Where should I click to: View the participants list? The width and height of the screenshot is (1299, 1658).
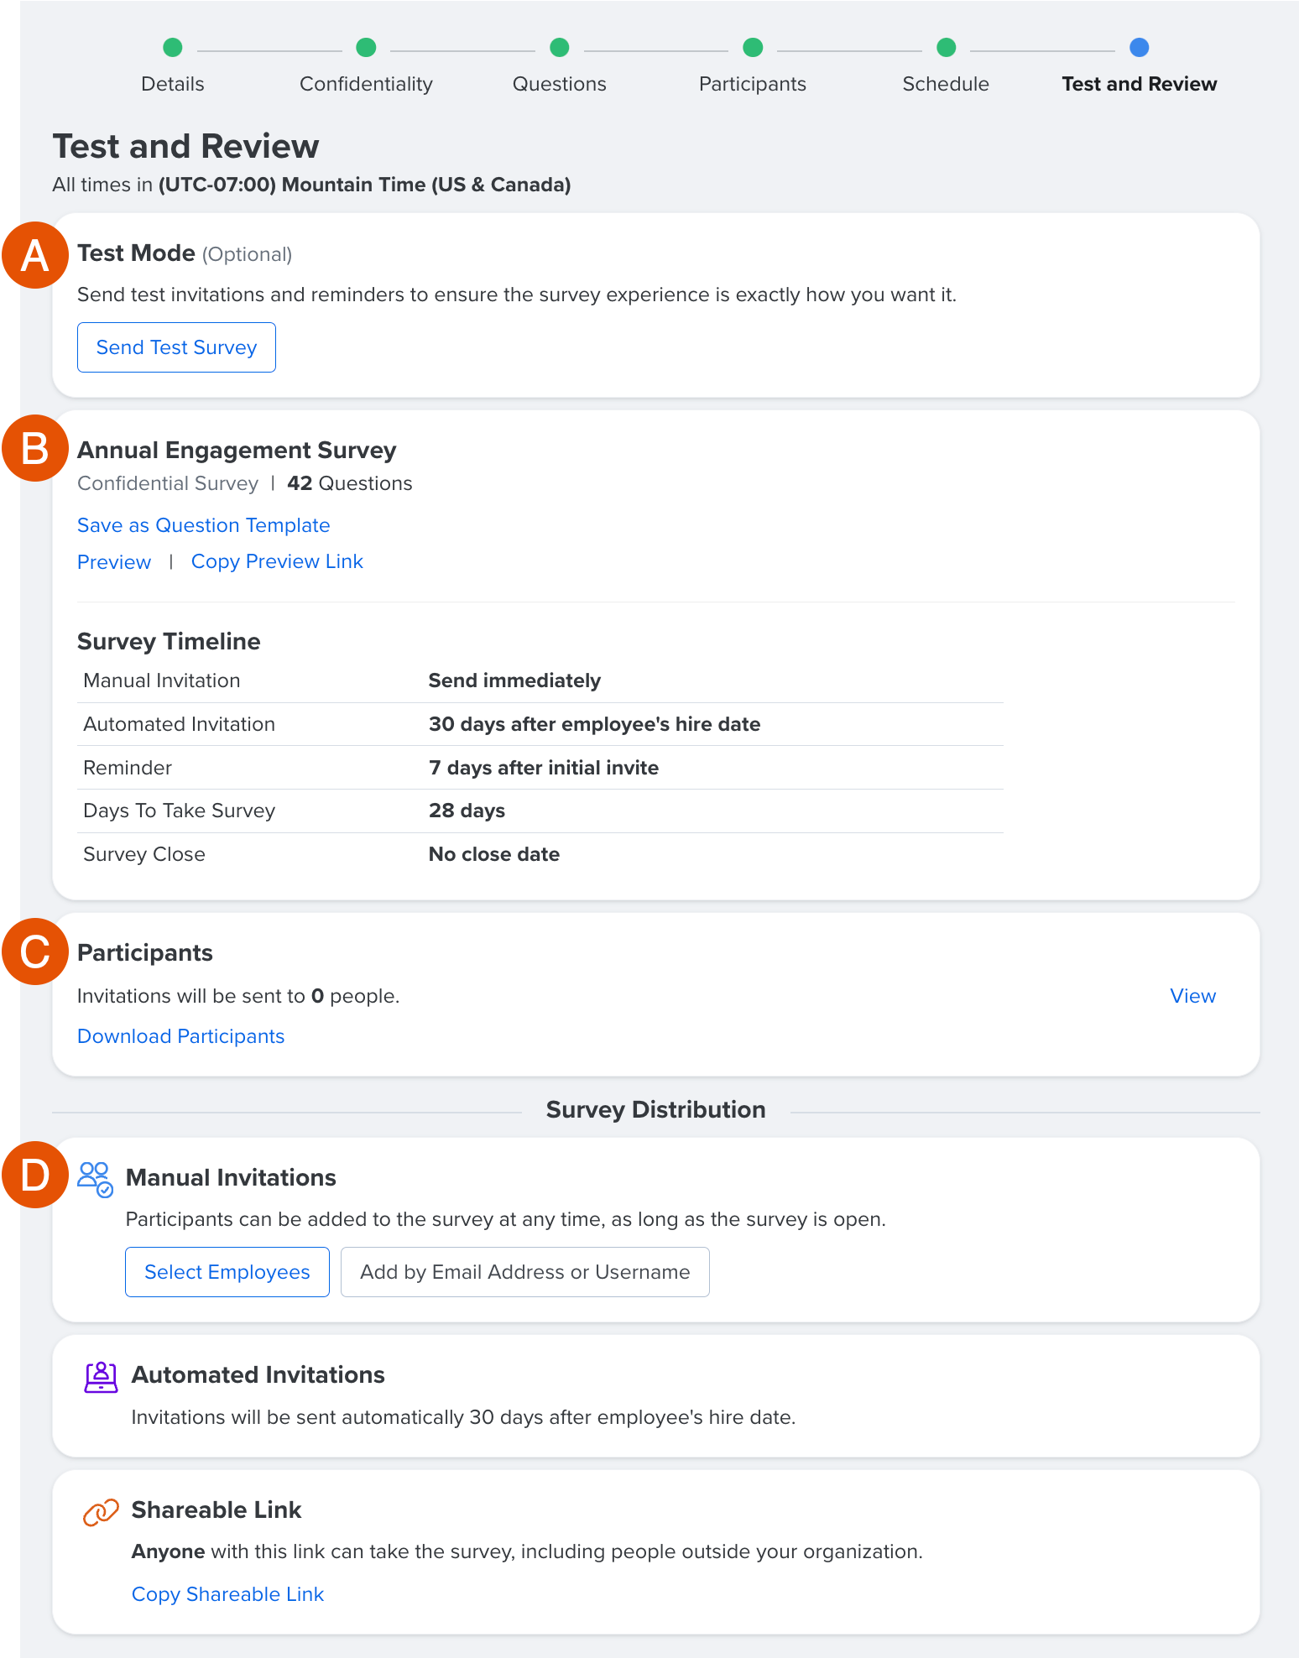coord(1192,996)
